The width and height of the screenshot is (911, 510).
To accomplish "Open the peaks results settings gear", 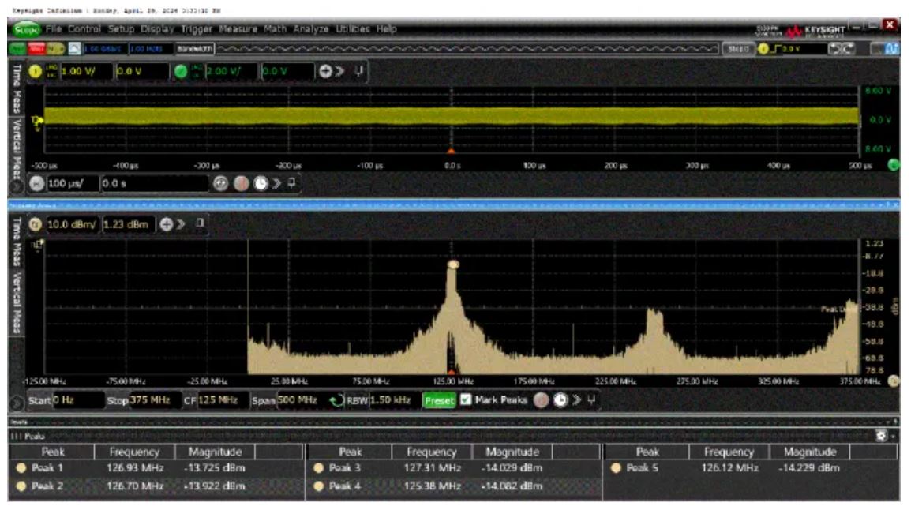I will click(x=881, y=436).
